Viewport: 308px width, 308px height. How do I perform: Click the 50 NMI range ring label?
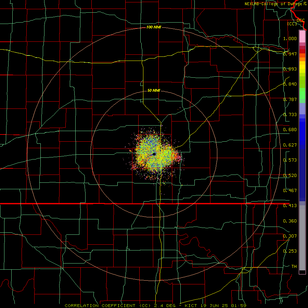point(154,91)
